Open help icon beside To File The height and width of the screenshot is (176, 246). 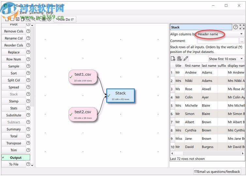[28, 164]
